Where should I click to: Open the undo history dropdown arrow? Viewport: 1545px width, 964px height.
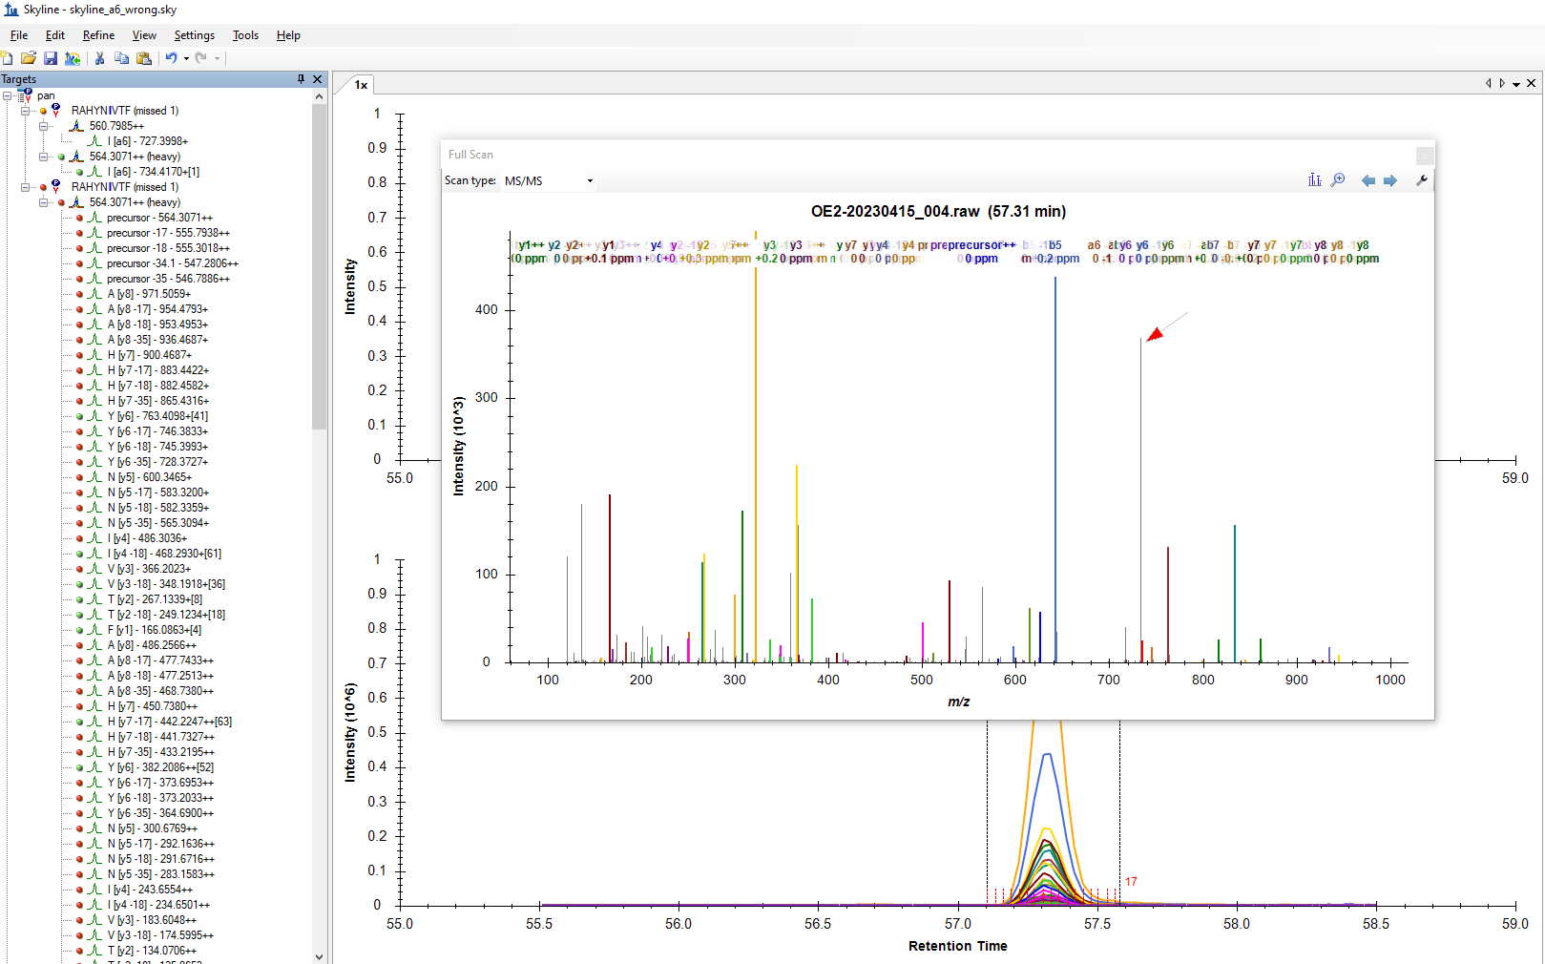[186, 58]
